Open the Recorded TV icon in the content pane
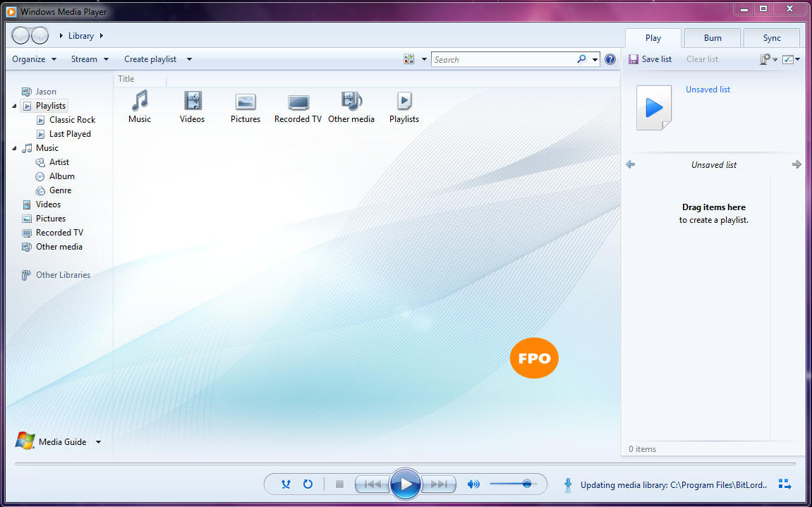 298,106
